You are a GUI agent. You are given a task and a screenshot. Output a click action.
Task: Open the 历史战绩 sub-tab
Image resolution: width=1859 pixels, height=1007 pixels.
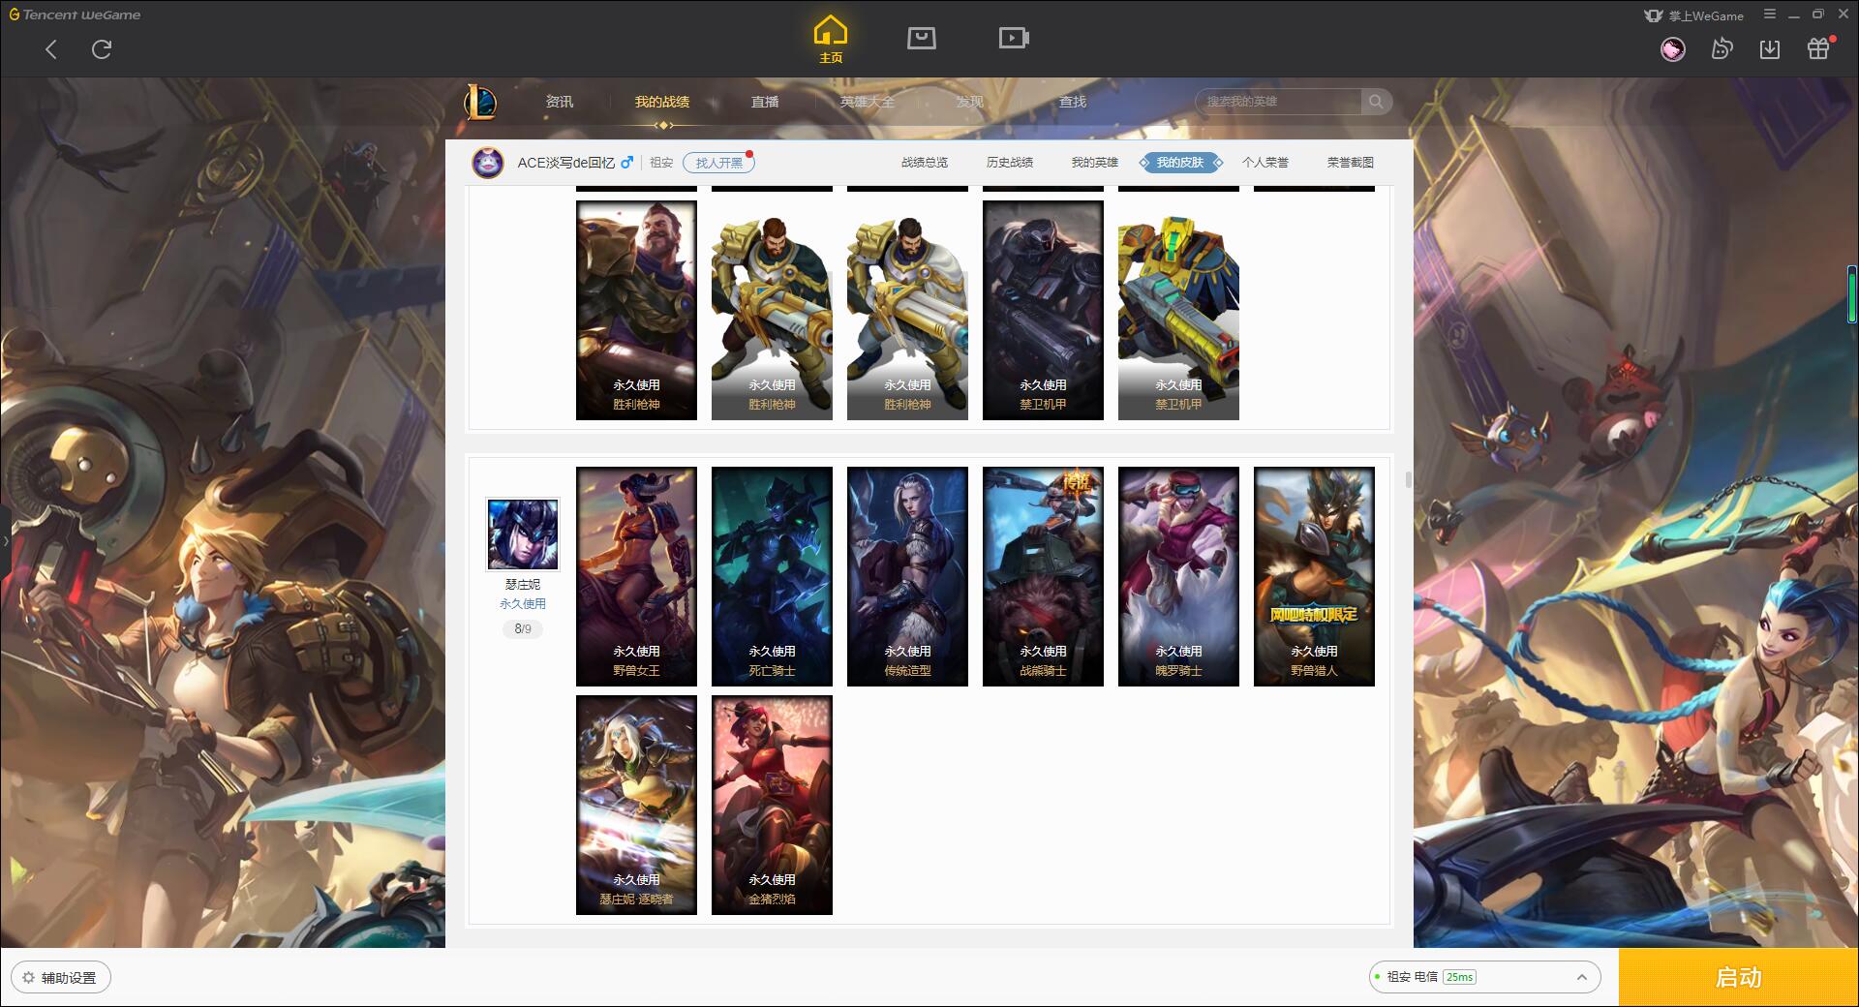point(1010,163)
